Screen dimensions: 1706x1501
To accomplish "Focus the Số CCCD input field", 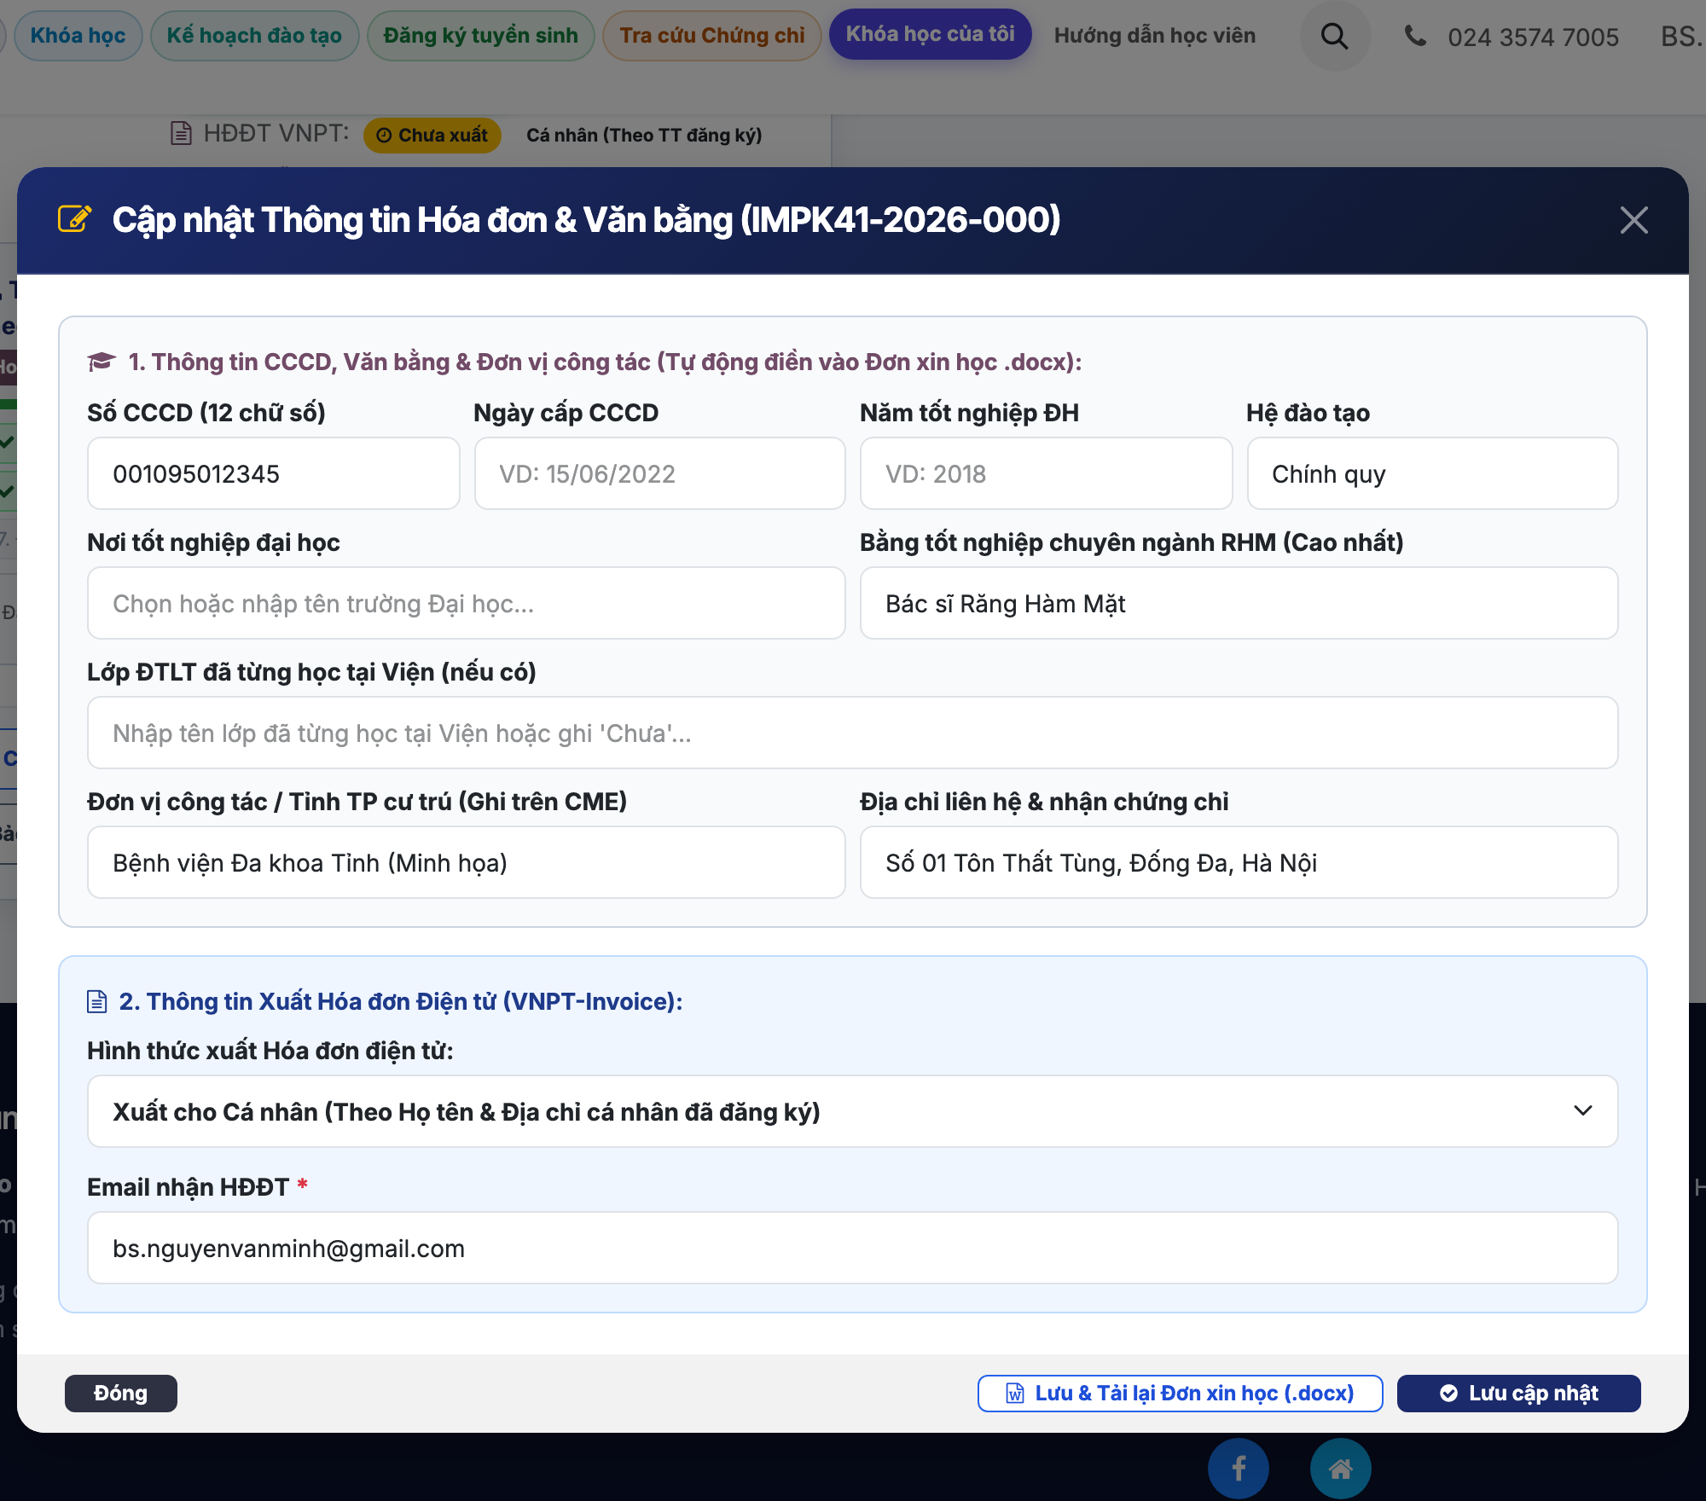I will pos(274,473).
